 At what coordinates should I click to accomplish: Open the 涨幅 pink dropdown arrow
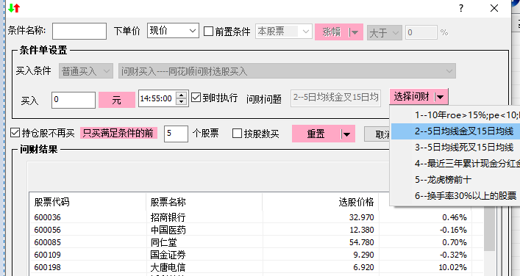coord(354,32)
